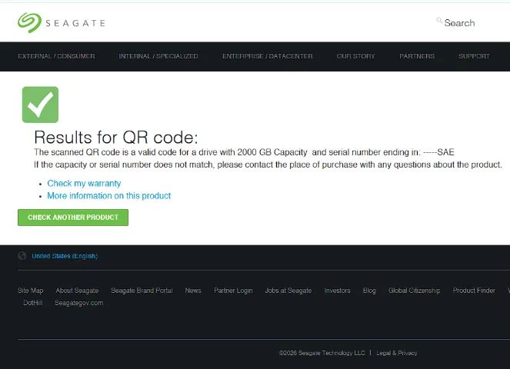Open Our Story menu
This screenshot has width=510, height=369.
(x=356, y=56)
